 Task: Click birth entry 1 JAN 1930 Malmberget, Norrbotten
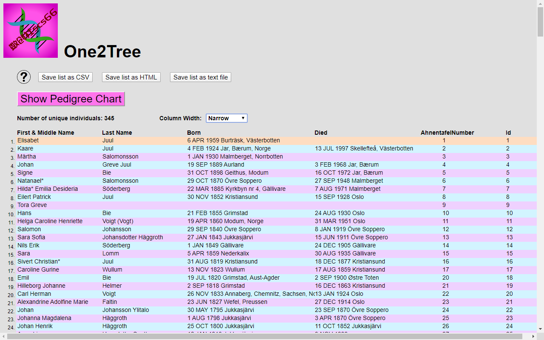235,156
